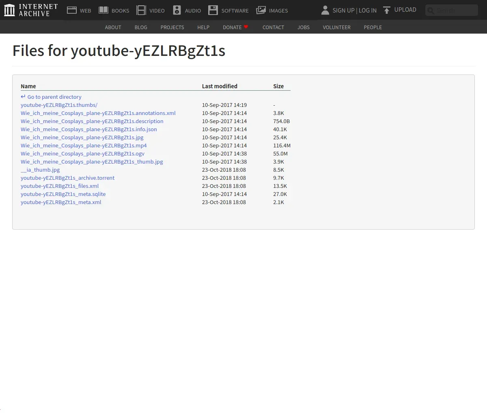Click the IMAGES text label
The width and height of the screenshot is (487, 413).
[x=278, y=11]
